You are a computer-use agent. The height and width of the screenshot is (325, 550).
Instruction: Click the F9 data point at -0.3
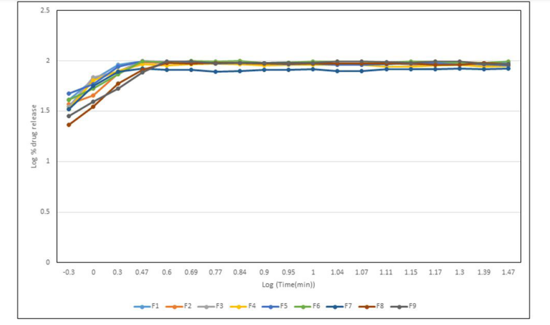pos(68,116)
